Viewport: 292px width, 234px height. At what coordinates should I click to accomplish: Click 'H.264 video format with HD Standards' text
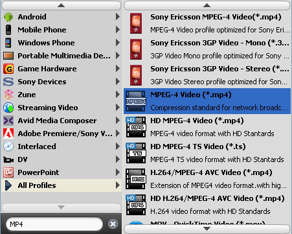(x=210, y=211)
